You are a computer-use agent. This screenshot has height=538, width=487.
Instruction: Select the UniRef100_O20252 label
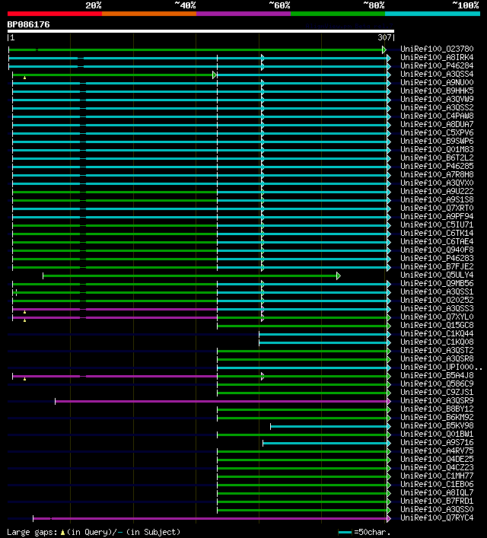(x=437, y=301)
